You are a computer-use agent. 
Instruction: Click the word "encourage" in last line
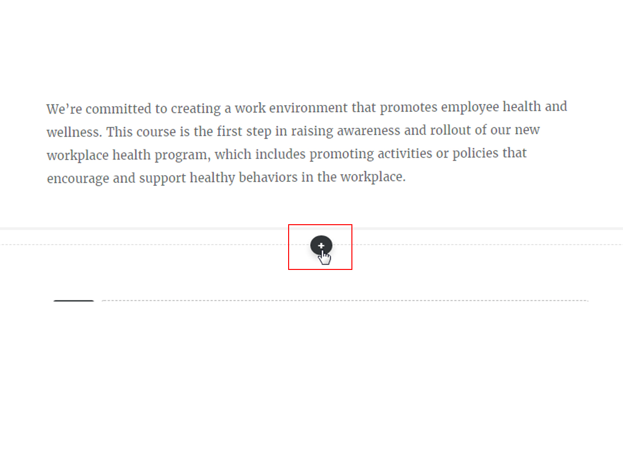click(x=78, y=178)
